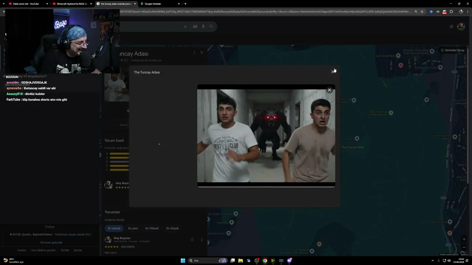This screenshot has height=265, width=472.
Task: Zoom in on the map
Action: pos(464,239)
